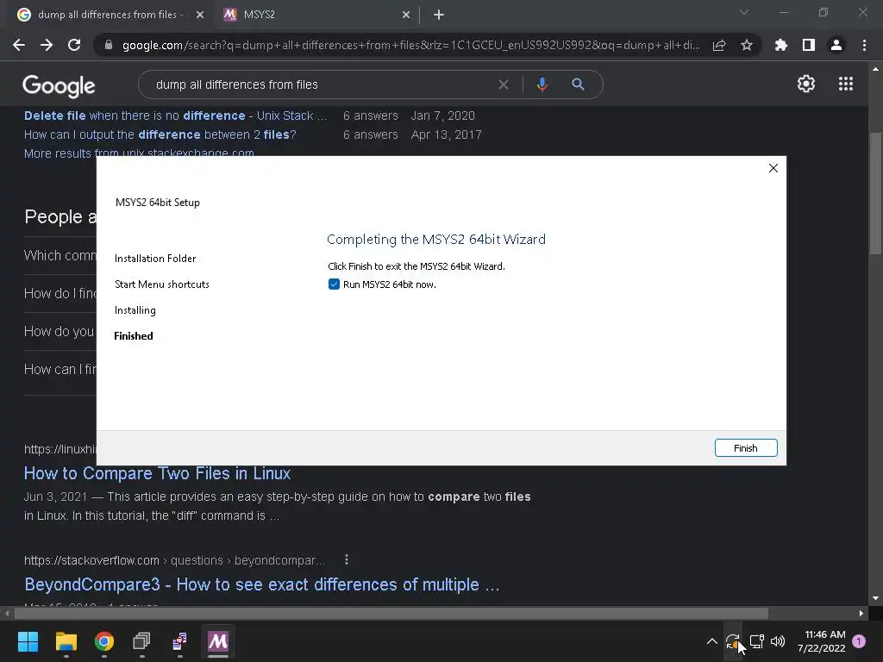This screenshot has height=662, width=883.
Task: Open Chrome three-dot menu
Action: pyautogui.click(x=864, y=45)
